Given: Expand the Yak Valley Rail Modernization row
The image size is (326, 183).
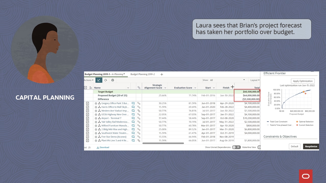Looking at the screenshot, I should 96,122.
